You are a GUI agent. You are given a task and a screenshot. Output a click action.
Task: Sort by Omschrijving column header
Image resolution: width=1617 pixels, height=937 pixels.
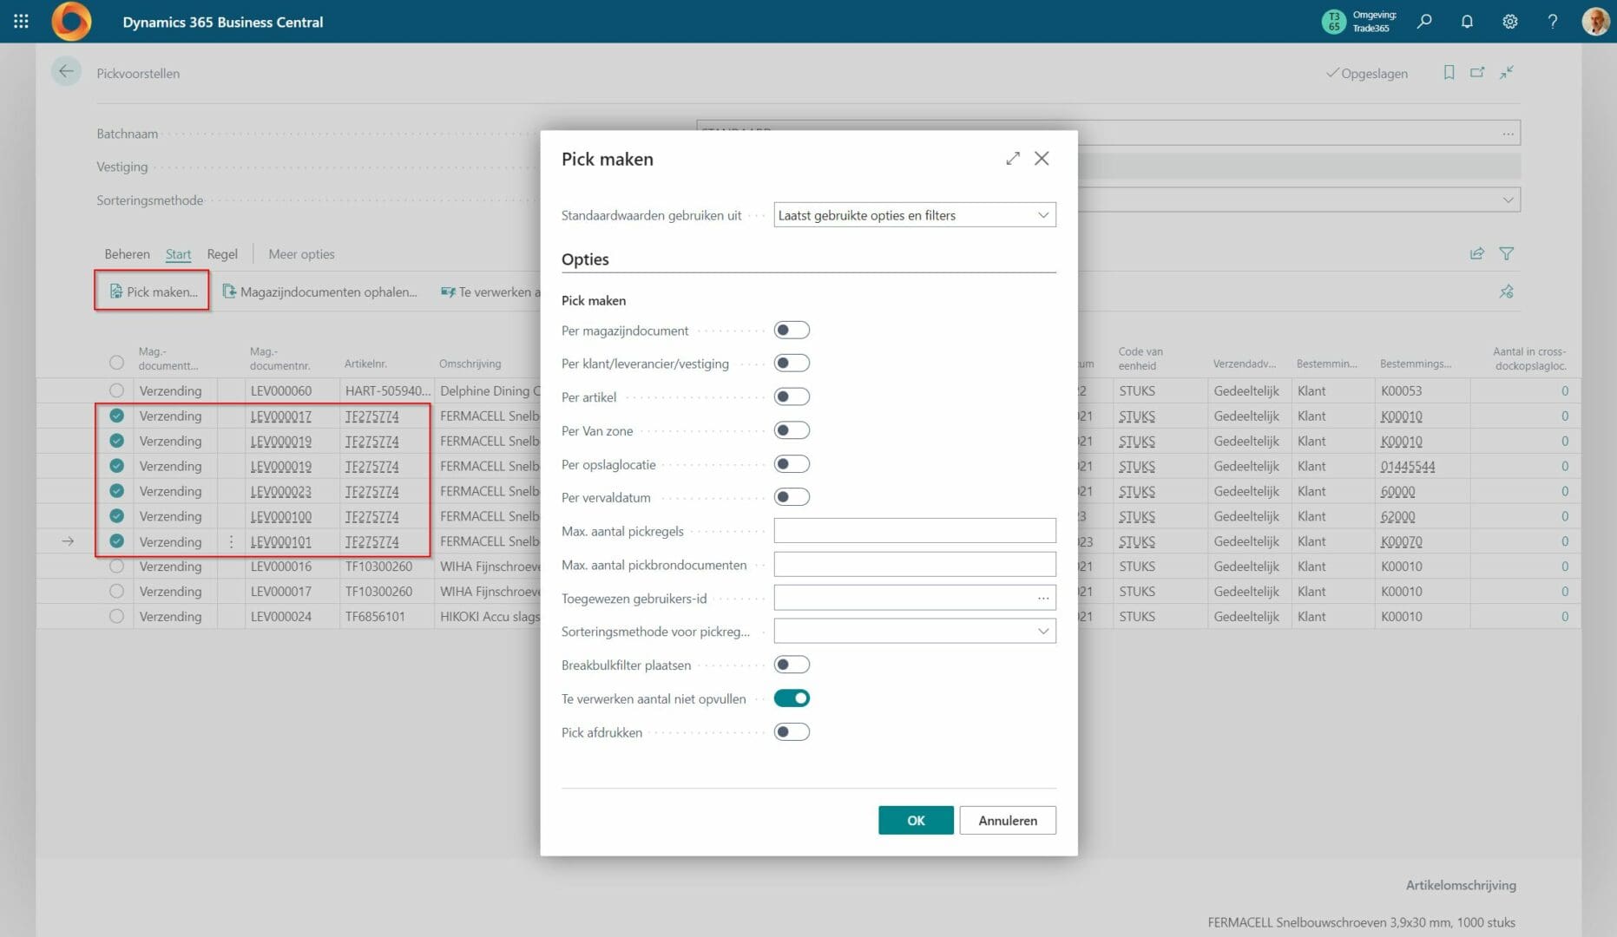click(470, 364)
